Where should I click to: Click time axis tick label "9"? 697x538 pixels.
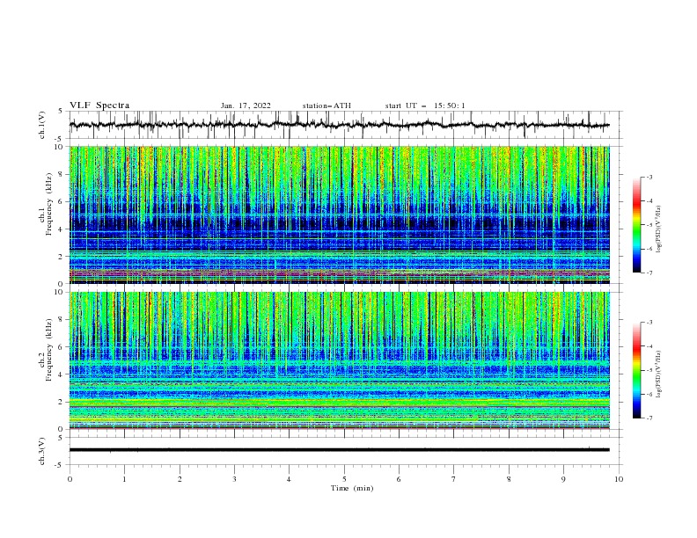tap(563, 479)
